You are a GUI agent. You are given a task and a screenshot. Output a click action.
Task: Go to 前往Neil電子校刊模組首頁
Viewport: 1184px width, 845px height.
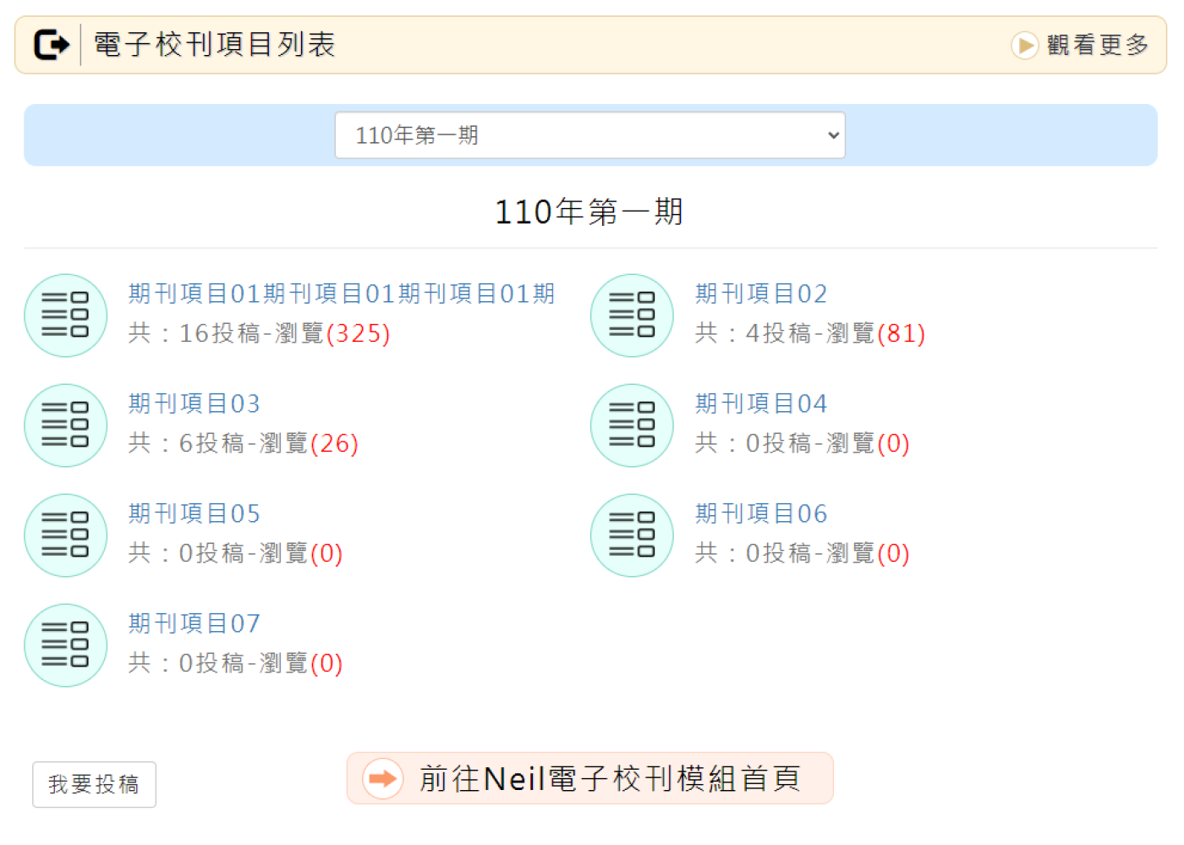(x=609, y=778)
